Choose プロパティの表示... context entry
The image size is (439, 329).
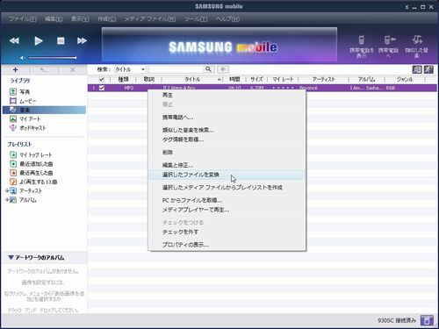pyautogui.click(x=227, y=245)
